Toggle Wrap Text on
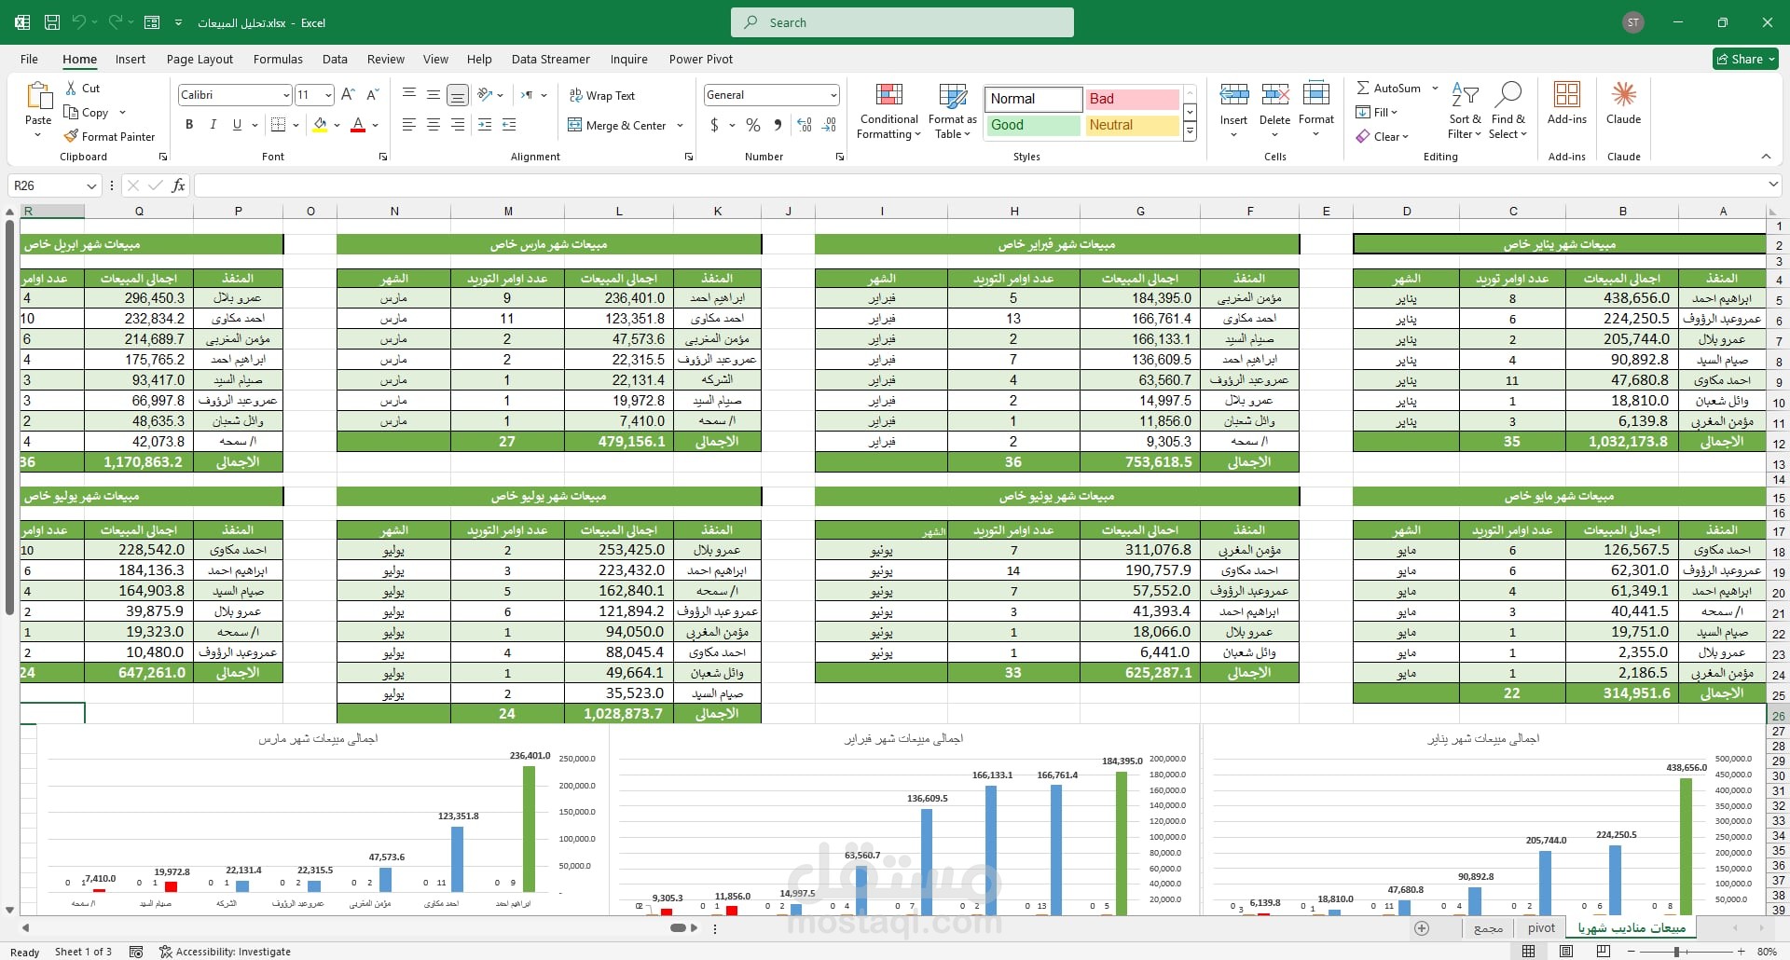Viewport: 1790px width, 960px height. pos(601,96)
